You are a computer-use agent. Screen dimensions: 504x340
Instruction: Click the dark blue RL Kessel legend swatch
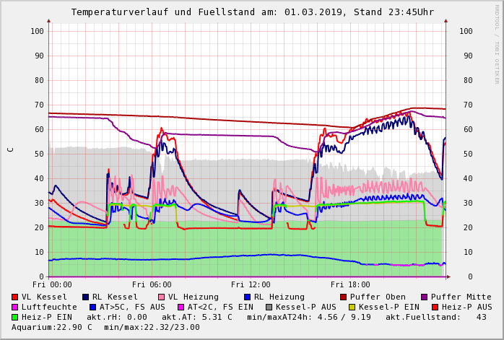(x=85, y=297)
